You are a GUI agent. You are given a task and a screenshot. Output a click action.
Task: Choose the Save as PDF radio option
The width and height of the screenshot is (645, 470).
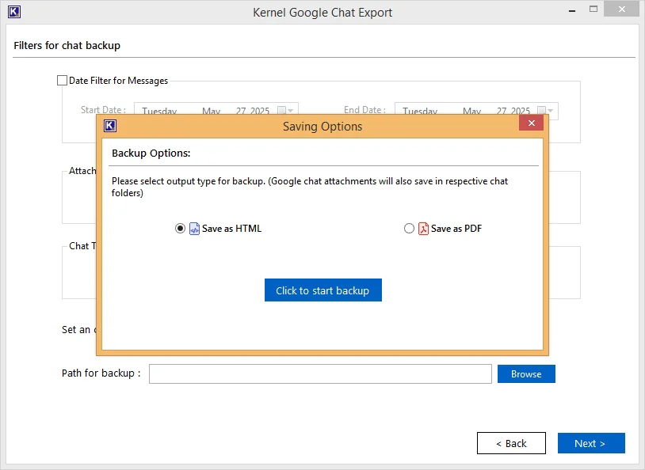[409, 229]
